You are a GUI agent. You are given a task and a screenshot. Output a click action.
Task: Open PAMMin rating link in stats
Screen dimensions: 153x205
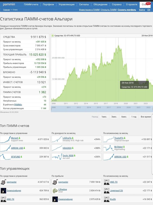18,105
